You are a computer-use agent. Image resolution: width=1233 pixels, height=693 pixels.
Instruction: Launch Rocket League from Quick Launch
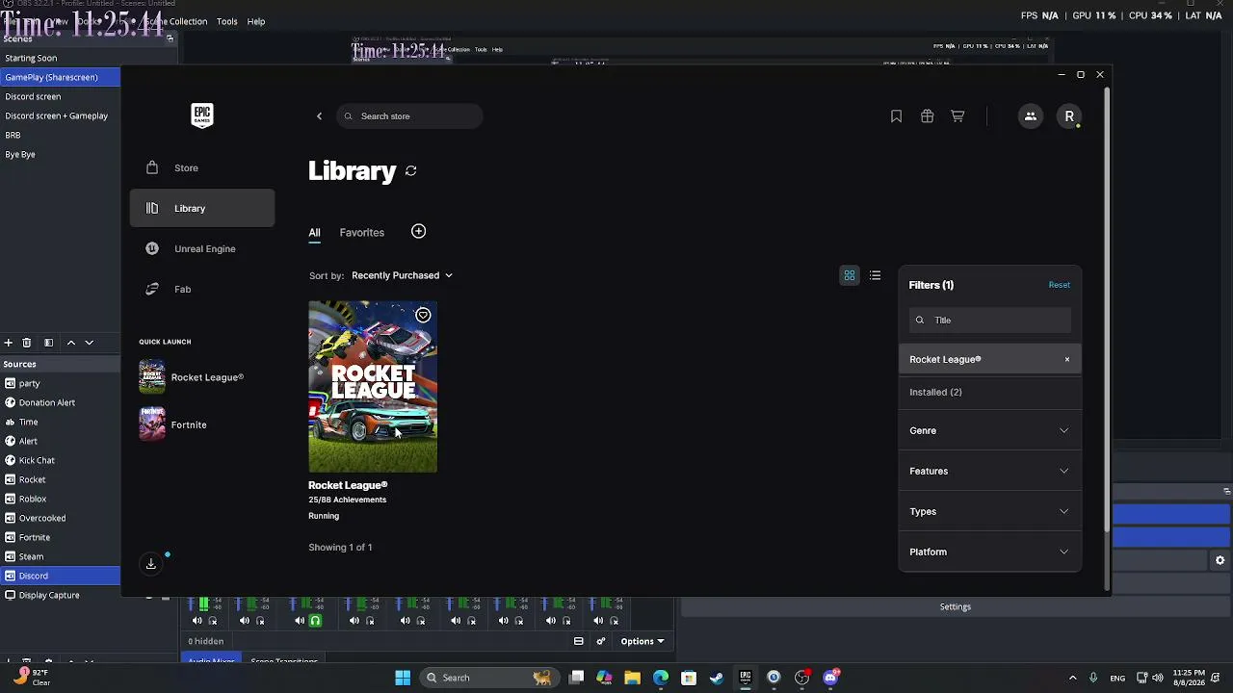tap(192, 377)
